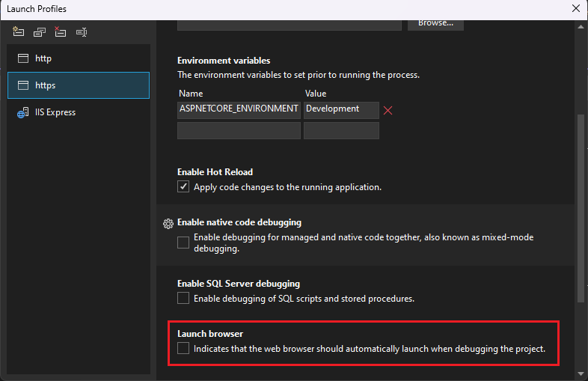The image size is (588, 381).
Task: Click the Development value field
Action: [341, 109]
